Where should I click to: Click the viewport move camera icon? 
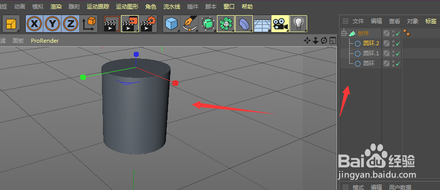click(307, 41)
